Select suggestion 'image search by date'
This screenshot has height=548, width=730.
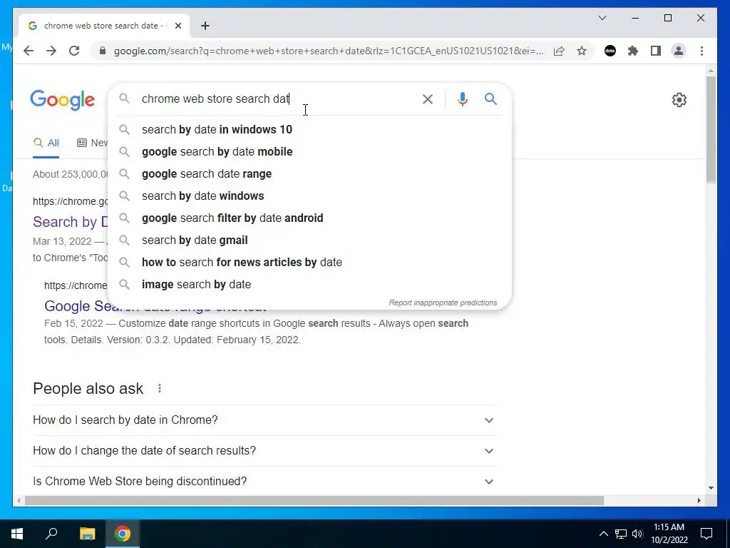coord(309,284)
